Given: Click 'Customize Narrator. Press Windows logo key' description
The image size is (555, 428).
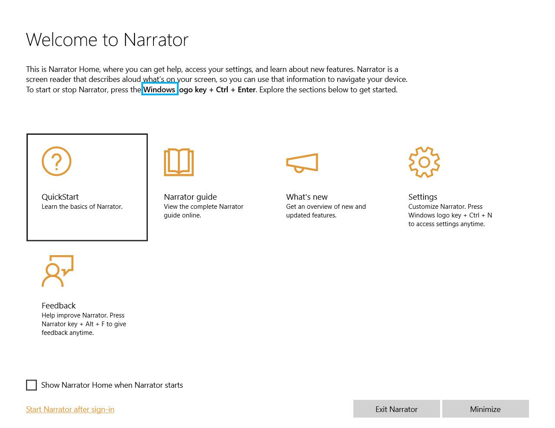Looking at the screenshot, I should tap(450, 215).
